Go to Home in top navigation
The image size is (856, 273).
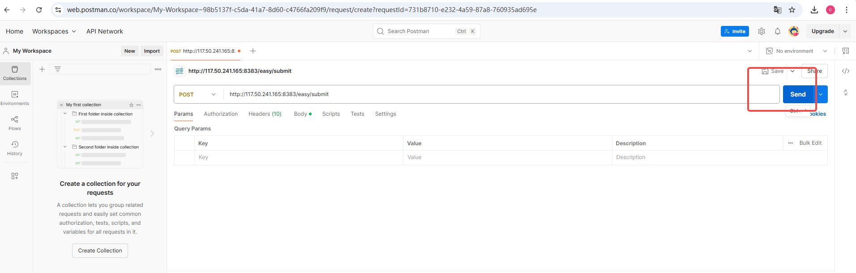14,31
